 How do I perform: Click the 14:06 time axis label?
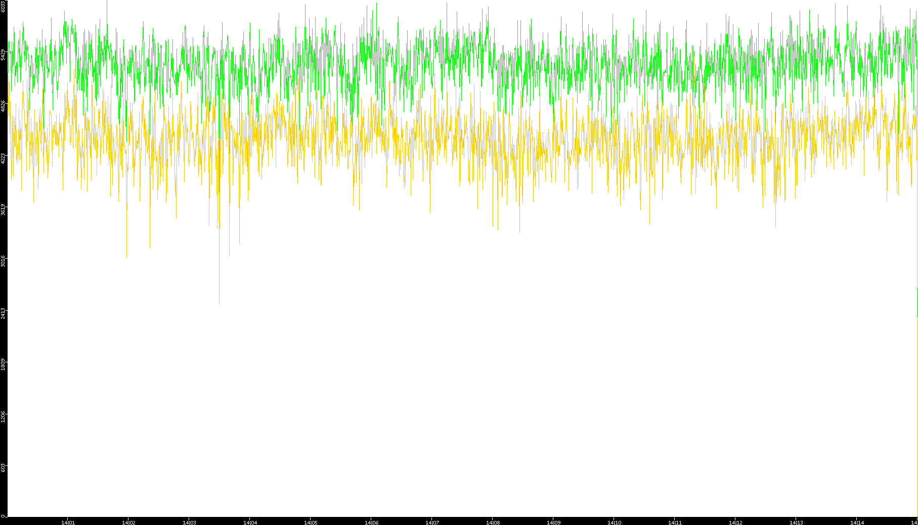click(x=371, y=522)
